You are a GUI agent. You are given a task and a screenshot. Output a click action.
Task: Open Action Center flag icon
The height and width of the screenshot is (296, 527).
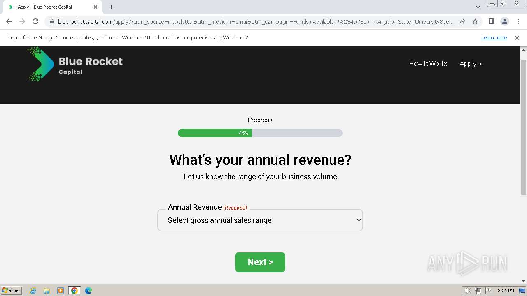[488, 291]
